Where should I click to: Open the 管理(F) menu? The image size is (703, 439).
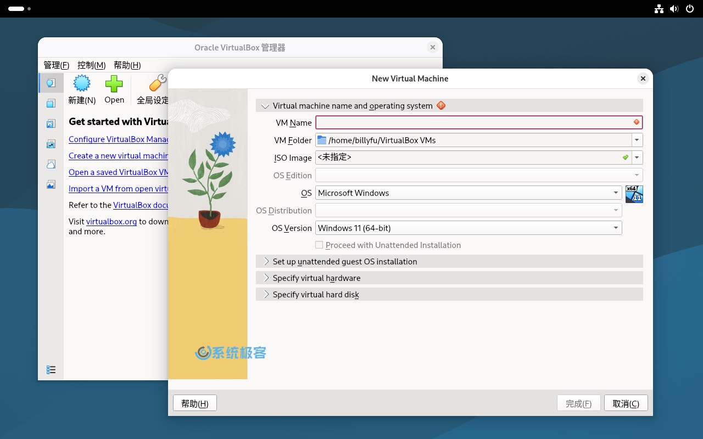[x=56, y=65]
